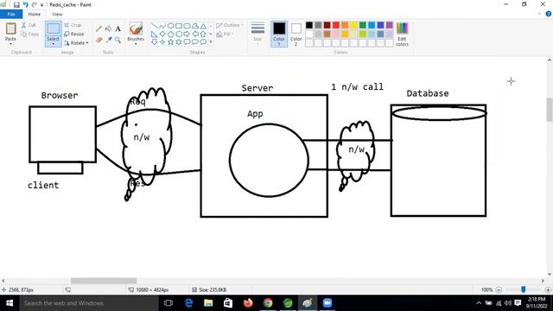This screenshot has height=311, width=553.
Task: Choose the Right arrow shape
Action: click(x=187, y=35)
